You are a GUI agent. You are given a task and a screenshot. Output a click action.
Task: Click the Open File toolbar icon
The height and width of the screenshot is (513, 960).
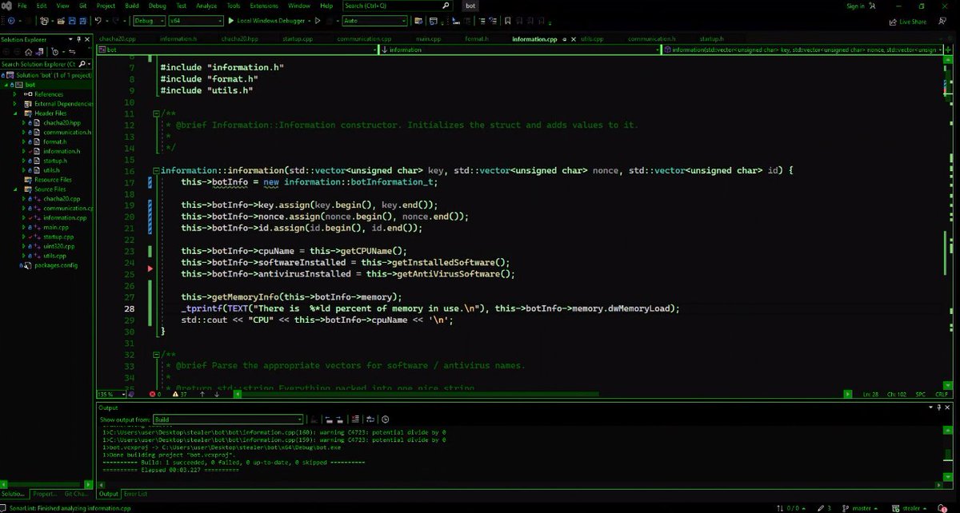point(61,20)
